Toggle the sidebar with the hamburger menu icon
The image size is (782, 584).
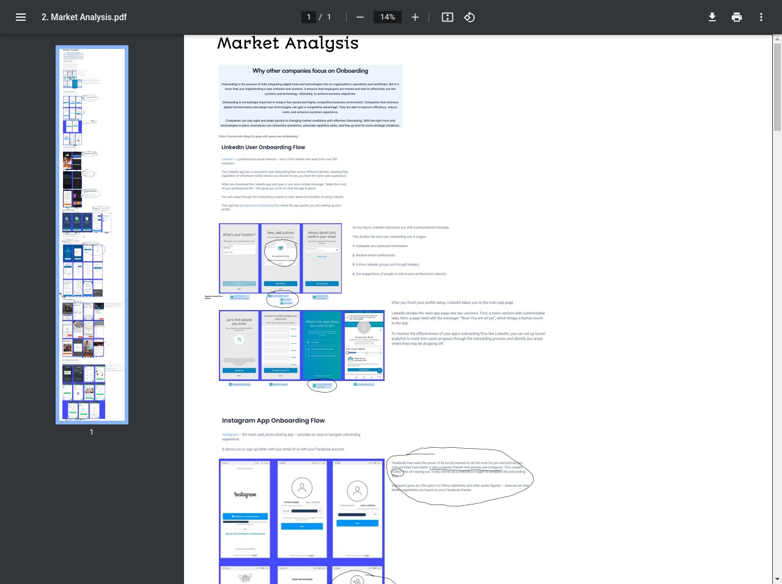coord(21,17)
